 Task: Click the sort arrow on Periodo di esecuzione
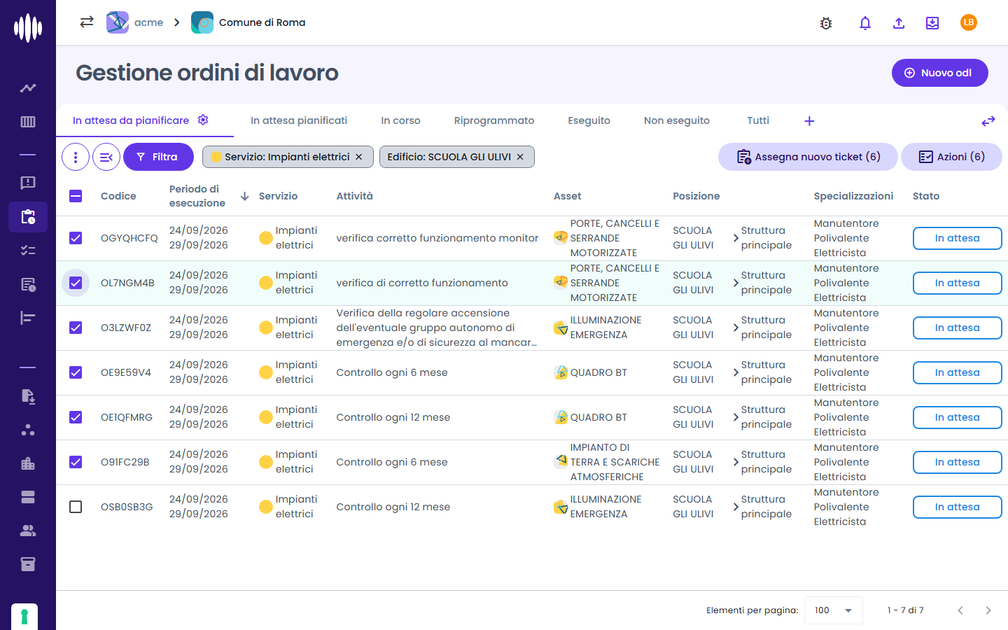(245, 196)
